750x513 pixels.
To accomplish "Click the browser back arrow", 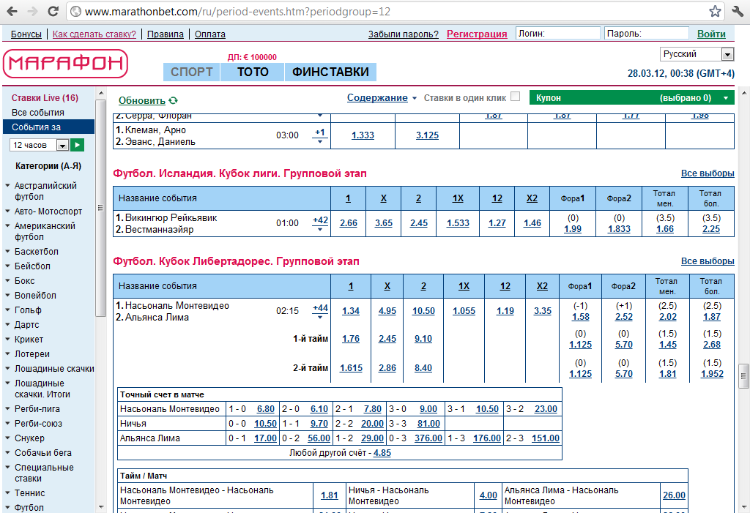I will [x=12, y=12].
